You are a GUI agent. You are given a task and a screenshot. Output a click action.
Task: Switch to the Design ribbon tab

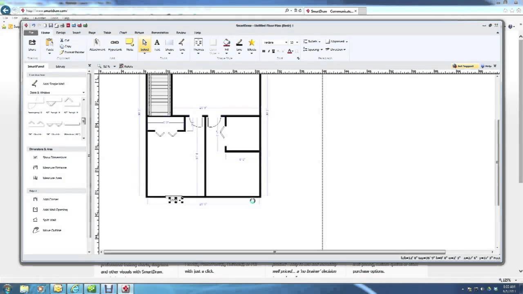point(60,33)
